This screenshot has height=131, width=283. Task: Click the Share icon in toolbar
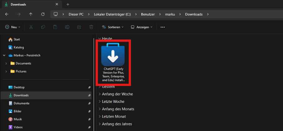pyautogui.click(x=79, y=27)
